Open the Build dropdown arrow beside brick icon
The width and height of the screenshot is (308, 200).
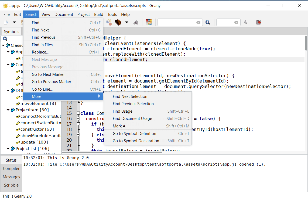(x=127, y=22)
